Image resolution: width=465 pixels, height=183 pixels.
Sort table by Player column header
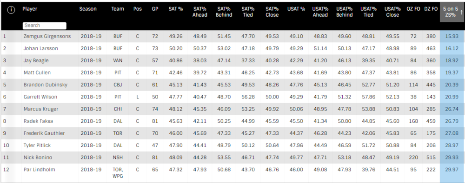(29, 9)
